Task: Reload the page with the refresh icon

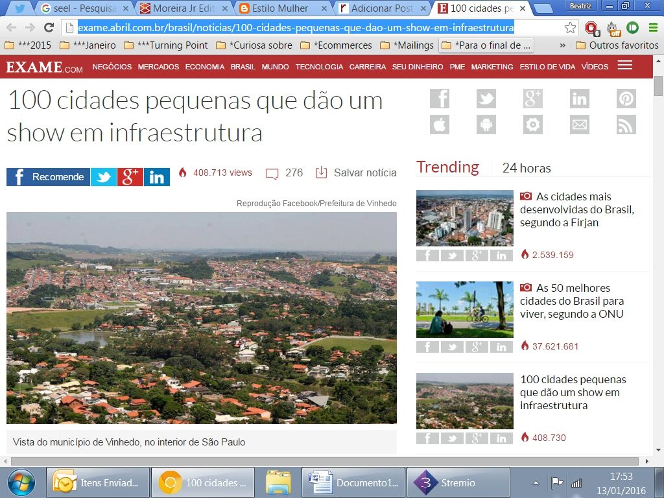Action: tap(49, 28)
